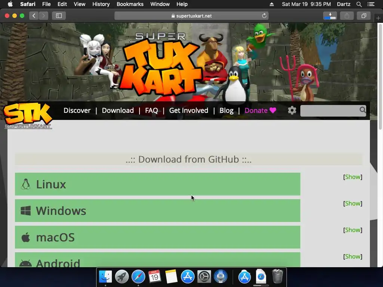
Task: Click the page vertical scrollbar
Action: tap(380, 76)
